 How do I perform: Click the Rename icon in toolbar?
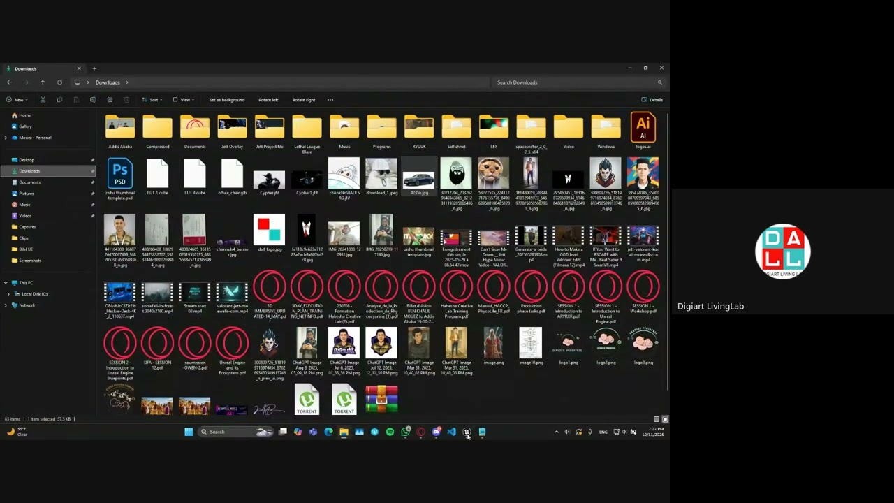tap(93, 100)
